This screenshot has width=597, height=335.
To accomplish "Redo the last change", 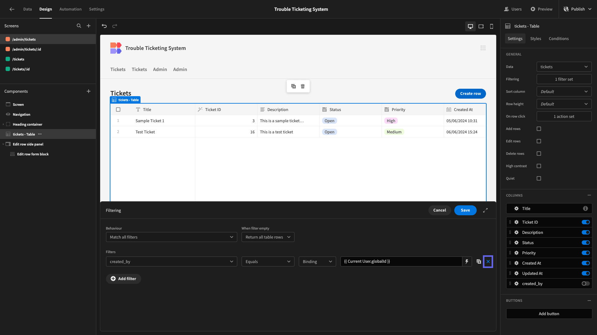I will pyautogui.click(x=115, y=26).
